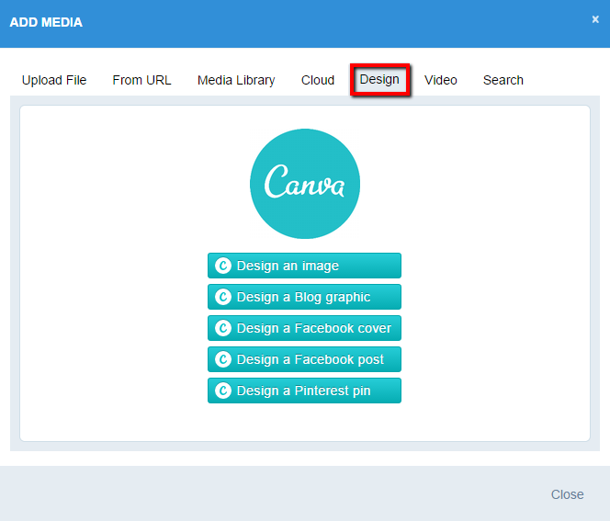The width and height of the screenshot is (610, 521).
Task: Open the From URL tab
Action: pyautogui.click(x=141, y=80)
